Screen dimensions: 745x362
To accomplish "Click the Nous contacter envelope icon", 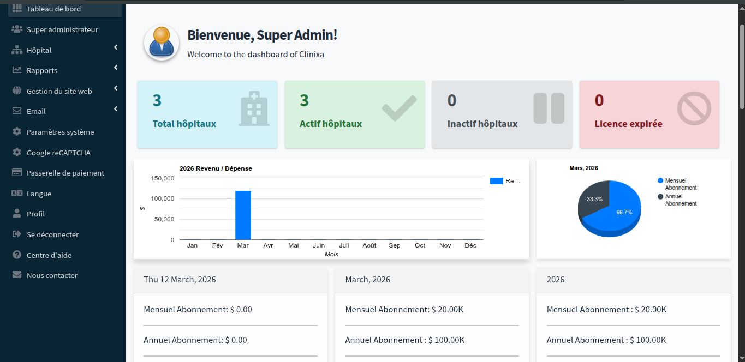I will point(17,275).
